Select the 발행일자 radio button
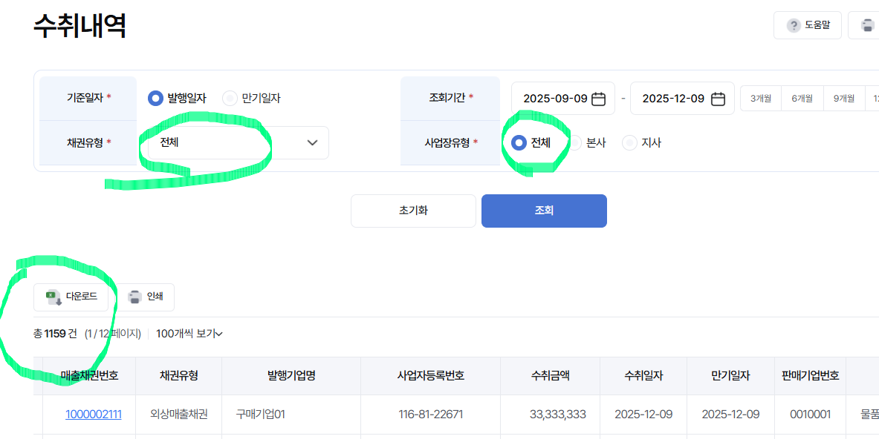879x439 pixels. coord(155,99)
